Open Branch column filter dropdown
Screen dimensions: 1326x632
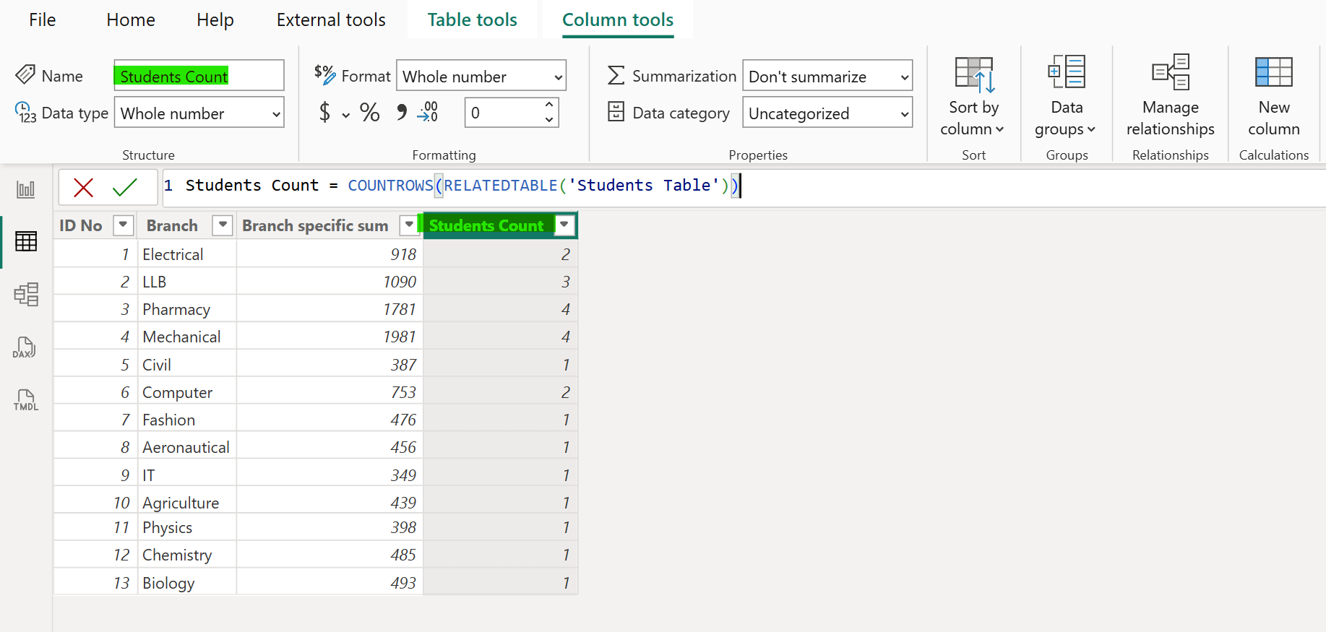coord(223,225)
